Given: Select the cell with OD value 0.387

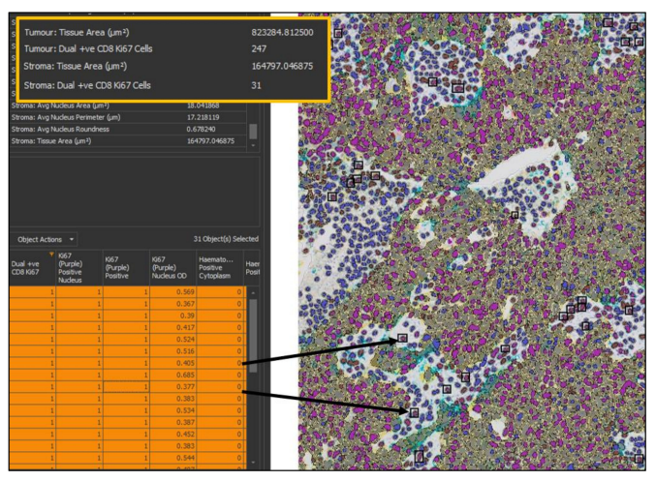Looking at the screenshot, I should [172, 422].
